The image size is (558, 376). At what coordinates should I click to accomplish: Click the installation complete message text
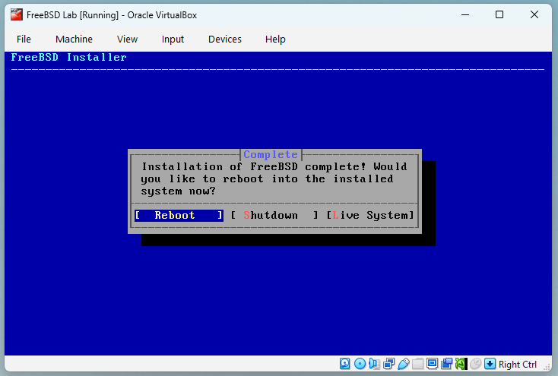(274, 179)
